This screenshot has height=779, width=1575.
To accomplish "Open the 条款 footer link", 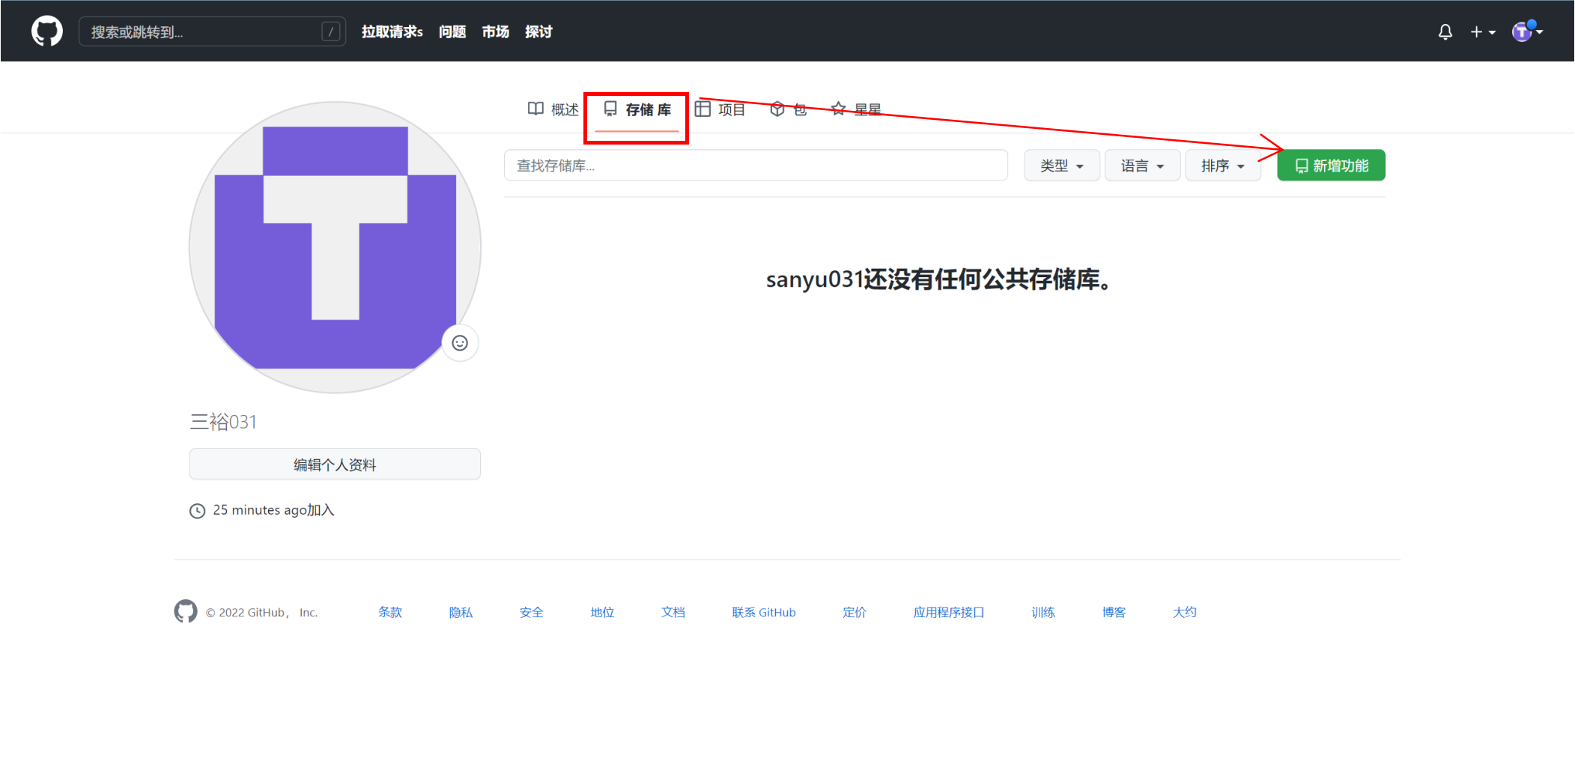I will (390, 612).
